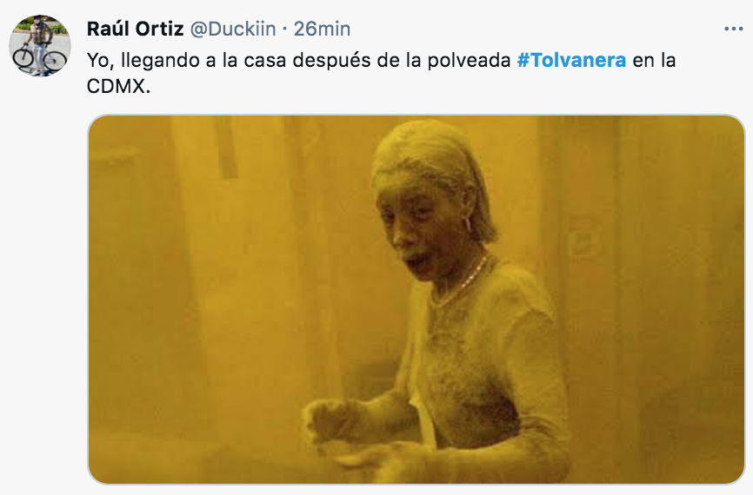
Task: Open the display name Raúl Ortiz
Action: [x=135, y=29]
